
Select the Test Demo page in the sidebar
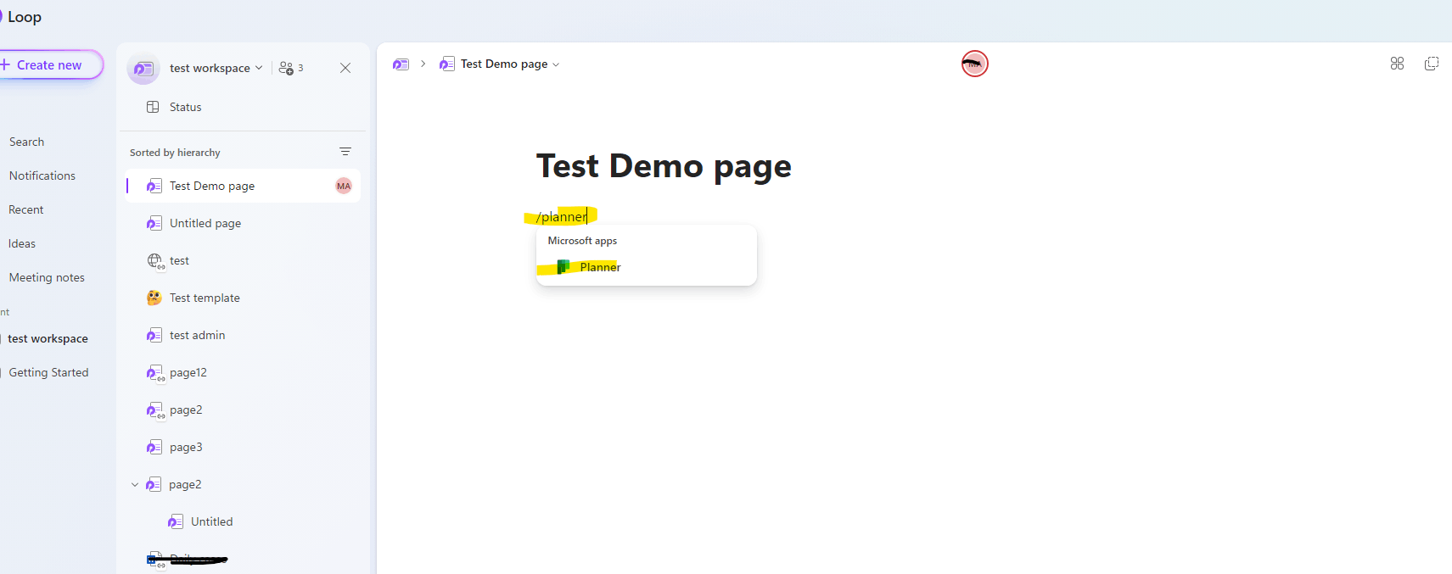click(x=243, y=186)
